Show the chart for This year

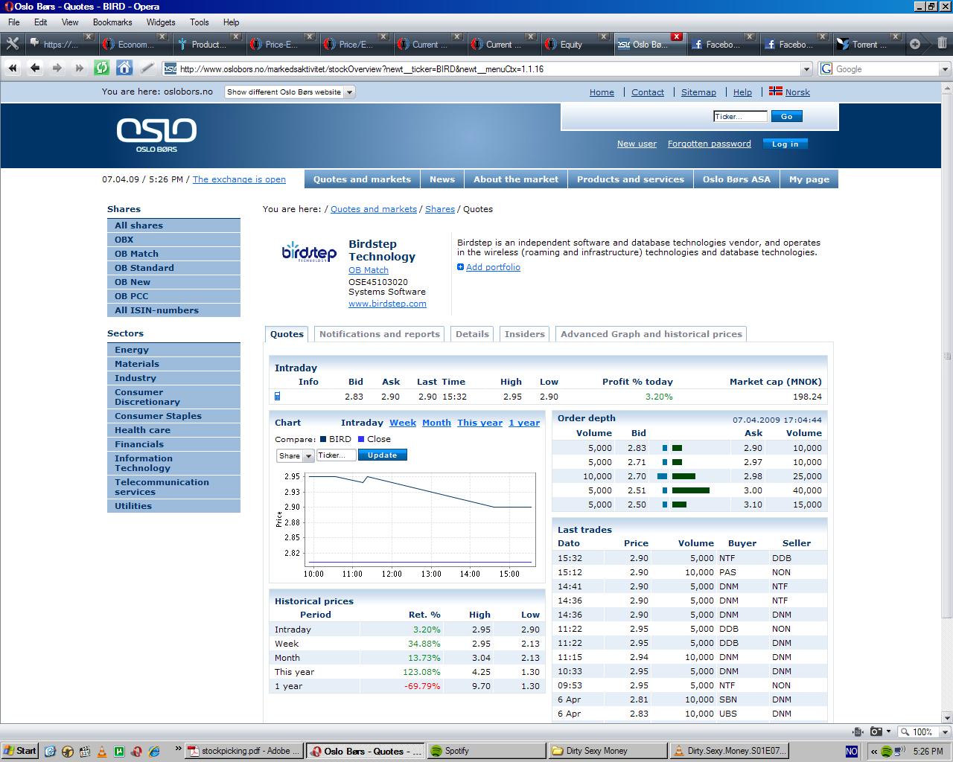480,423
